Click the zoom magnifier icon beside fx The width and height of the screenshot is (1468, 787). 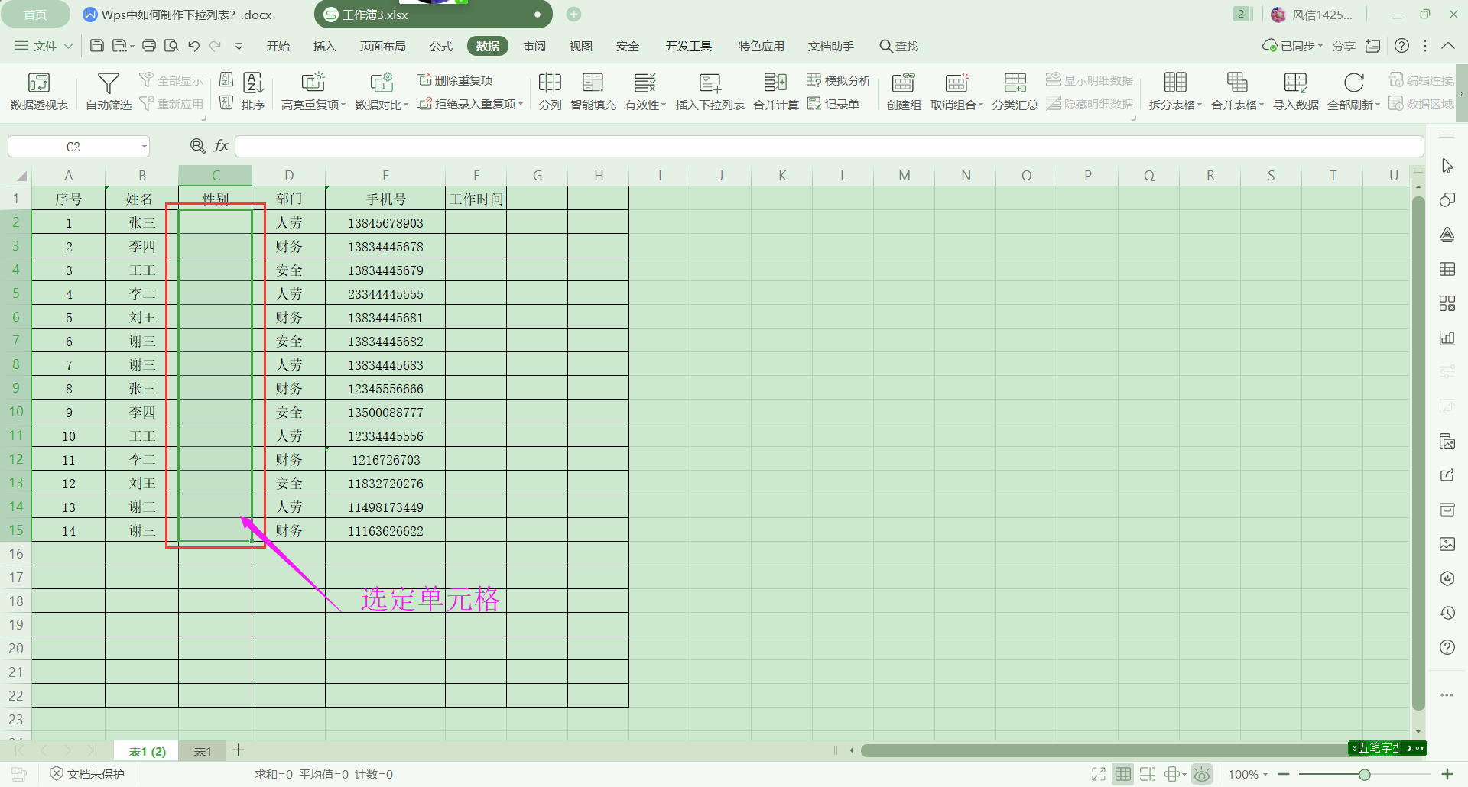coord(197,145)
